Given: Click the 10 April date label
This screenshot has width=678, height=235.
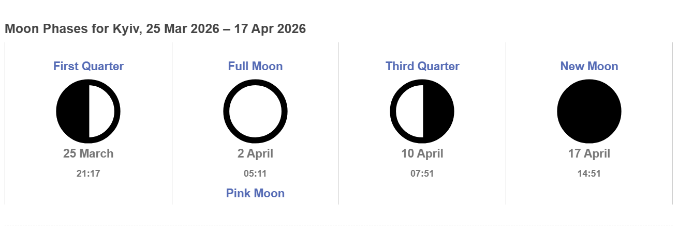Looking at the screenshot, I should click(x=422, y=153).
